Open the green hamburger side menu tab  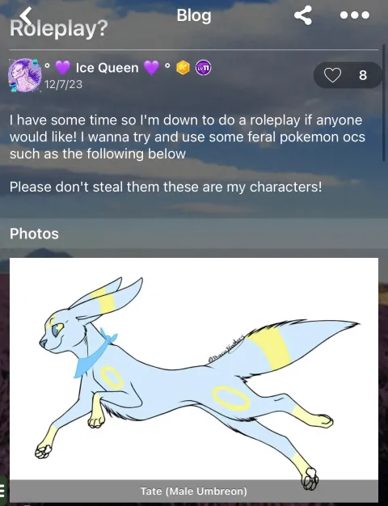pyautogui.click(x=3, y=491)
